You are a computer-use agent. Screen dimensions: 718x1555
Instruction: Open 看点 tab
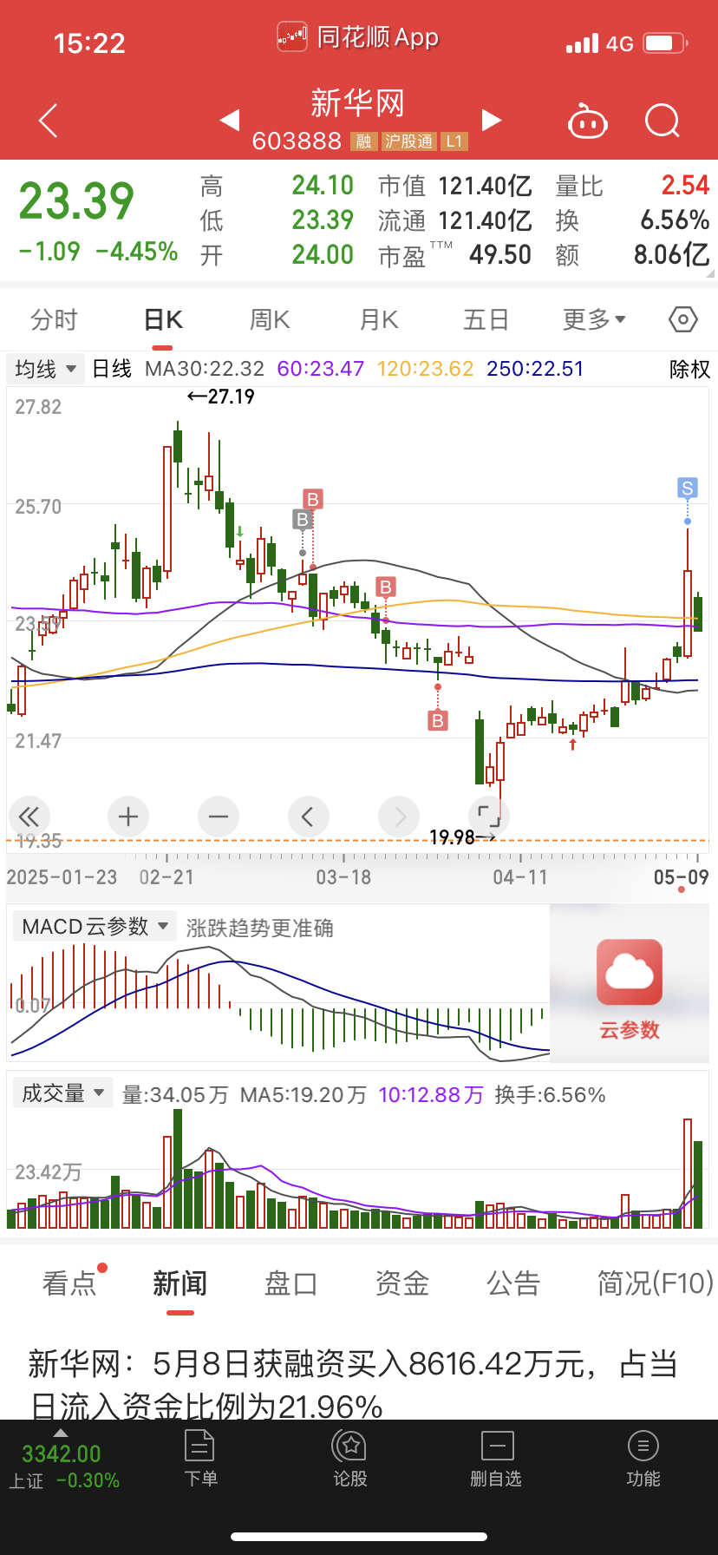69,1283
